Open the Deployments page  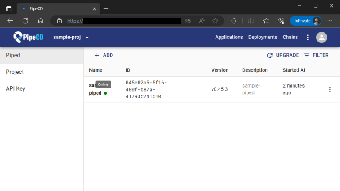(263, 38)
